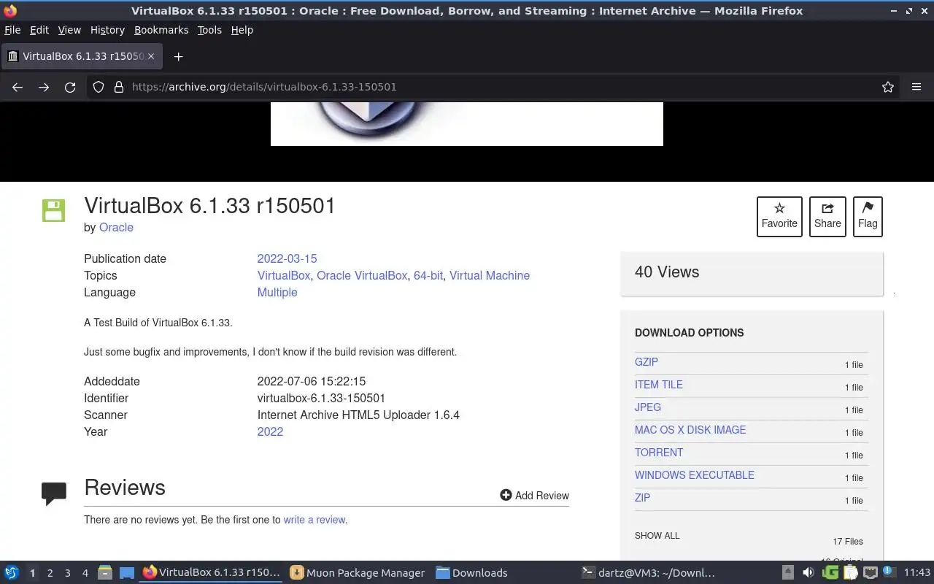The height and width of the screenshot is (584, 934).
Task: Open the tracking protection shield icon
Action: [x=99, y=87]
